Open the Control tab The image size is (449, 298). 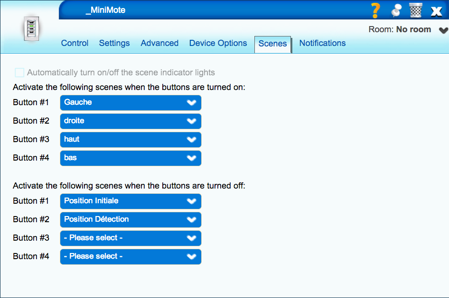pos(75,43)
